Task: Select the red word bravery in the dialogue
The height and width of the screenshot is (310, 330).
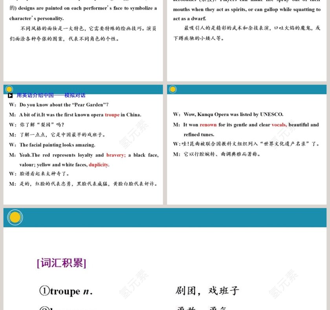Action: point(114,155)
